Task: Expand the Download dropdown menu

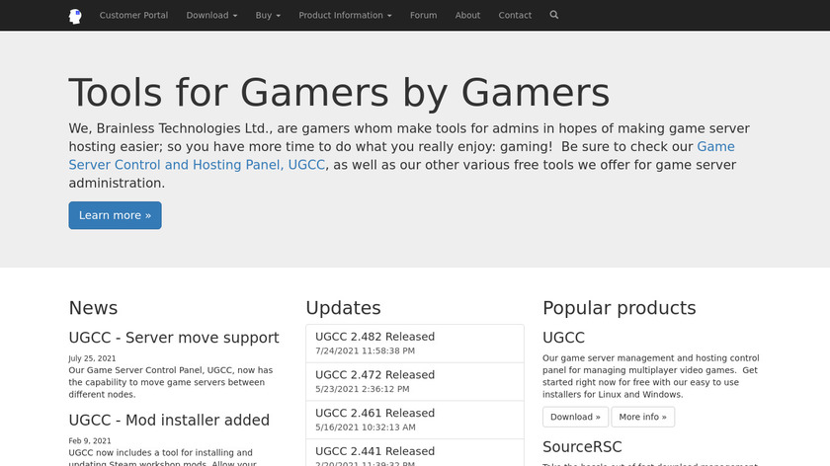Action: (x=211, y=16)
